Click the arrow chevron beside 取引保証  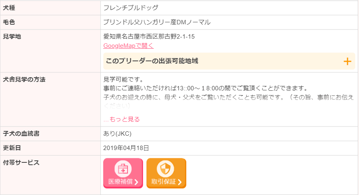click(180, 182)
